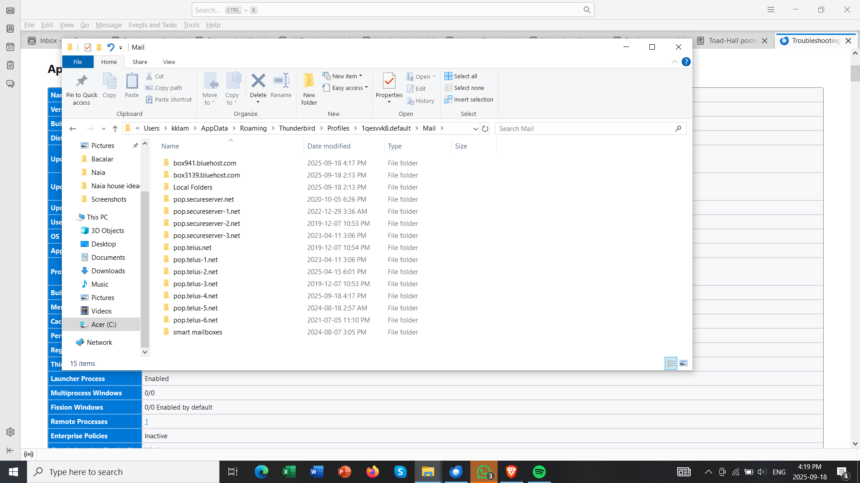Click Select all in ribbon
Screen dimensions: 860x483
pos(461,76)
